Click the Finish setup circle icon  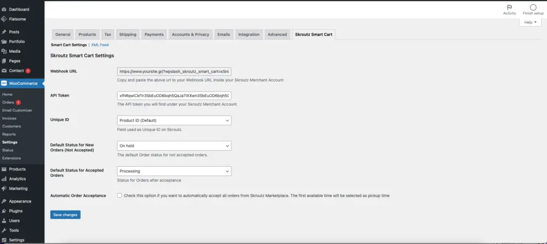[533, 7]
